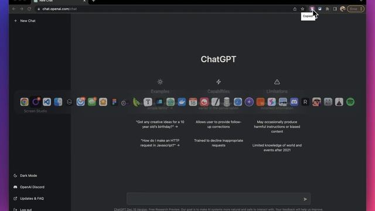The width and height of the screenshot is (375, 211).
Task: Switch to the Docker whale app
Action: click(182, 102)
